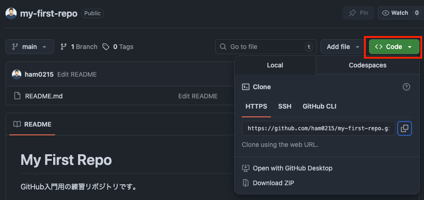Open with GitHub Desktop

292,169
